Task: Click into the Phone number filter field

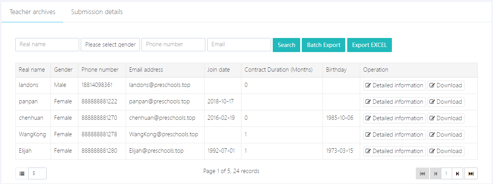Action: tap(173, 45)
